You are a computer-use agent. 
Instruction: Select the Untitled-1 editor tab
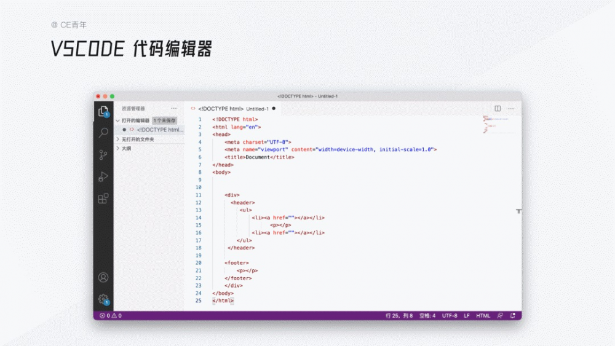coord(231,109)
